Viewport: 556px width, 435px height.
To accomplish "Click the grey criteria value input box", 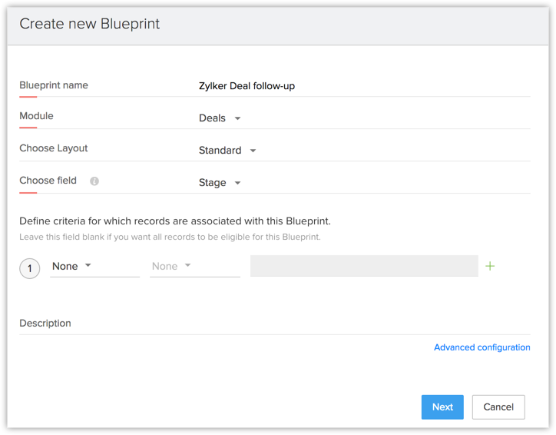I will coord(364,266).
